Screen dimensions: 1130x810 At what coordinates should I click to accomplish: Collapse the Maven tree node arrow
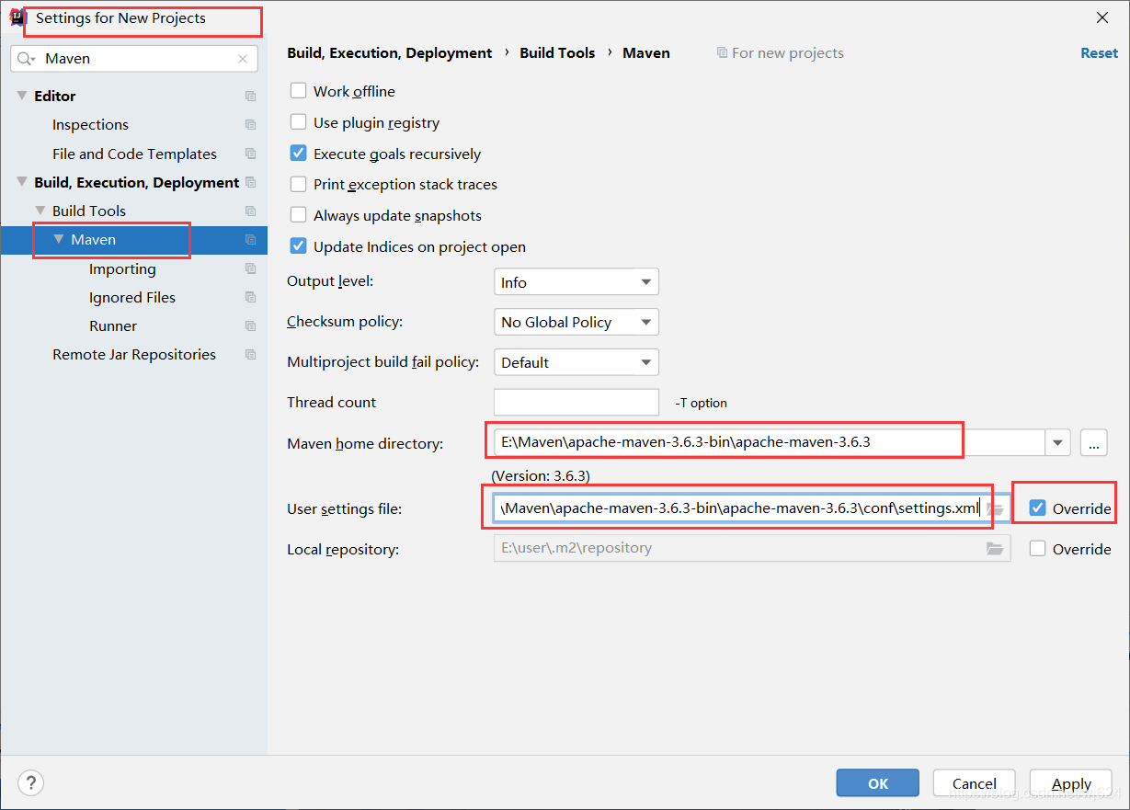[59, 240]
